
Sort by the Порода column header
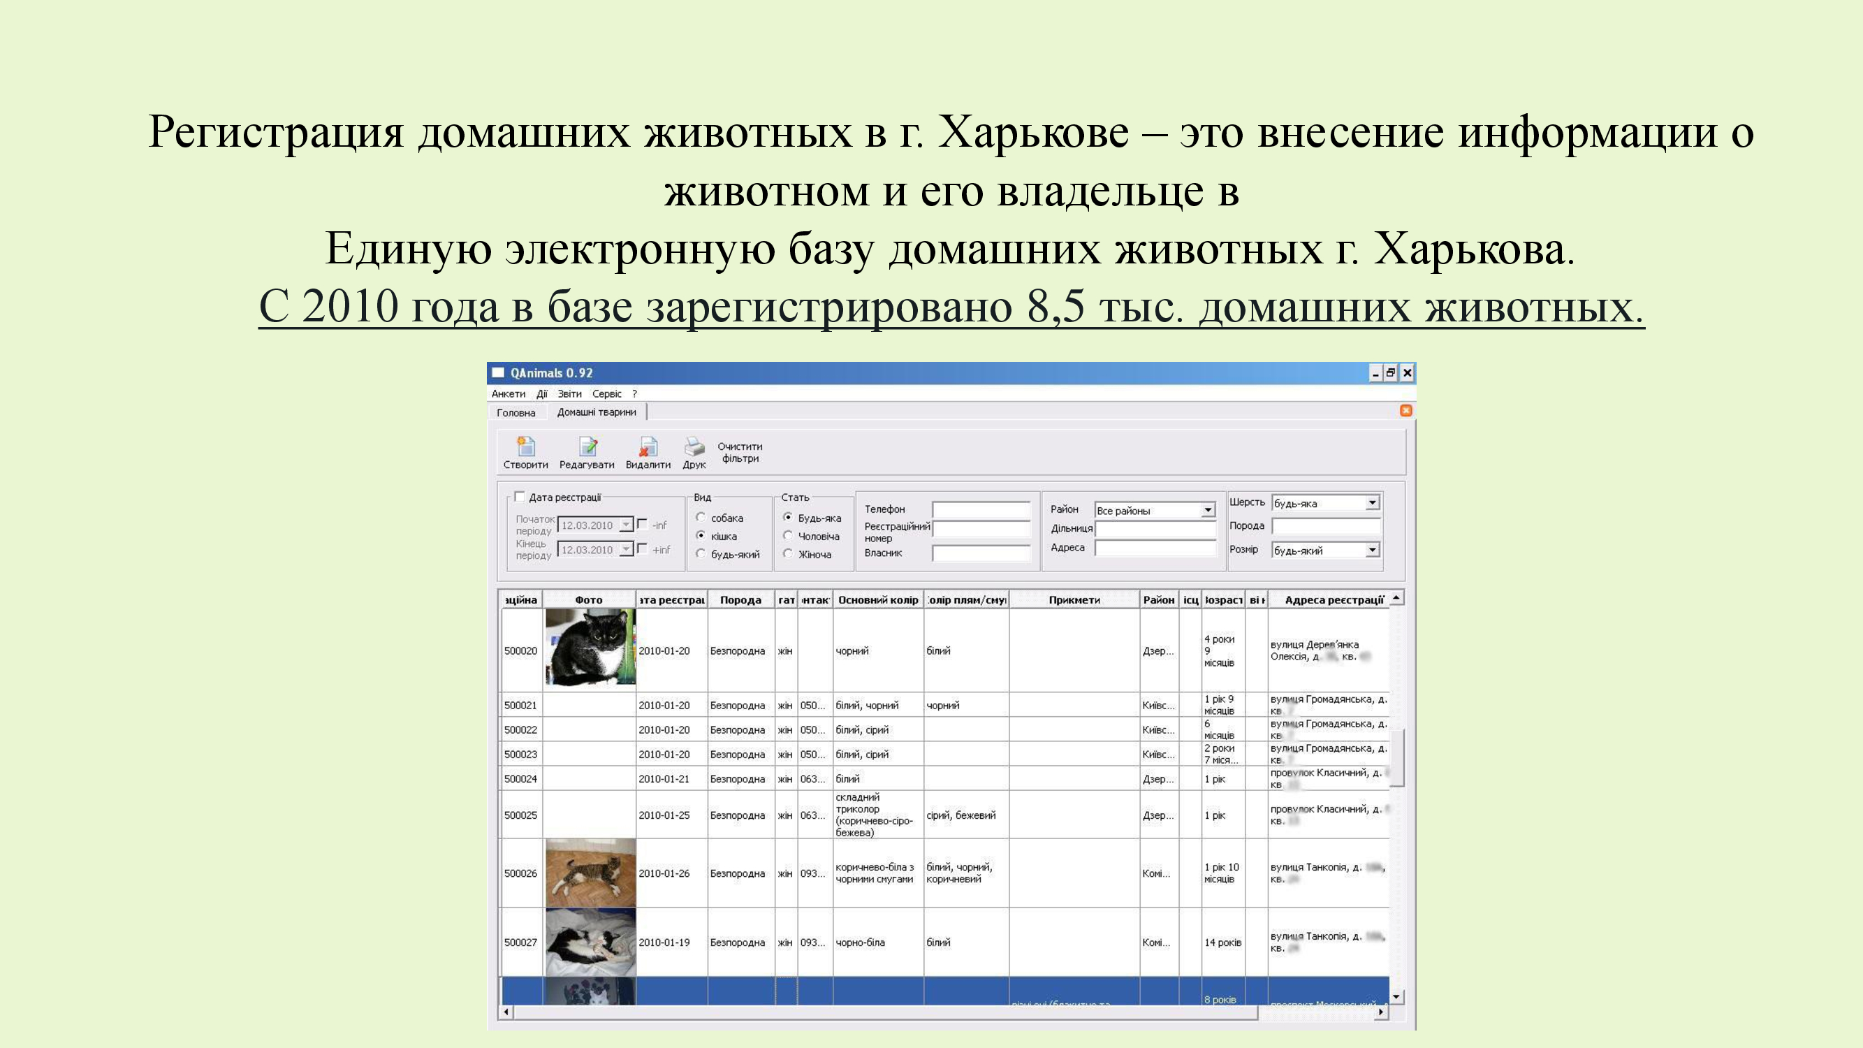740,600
